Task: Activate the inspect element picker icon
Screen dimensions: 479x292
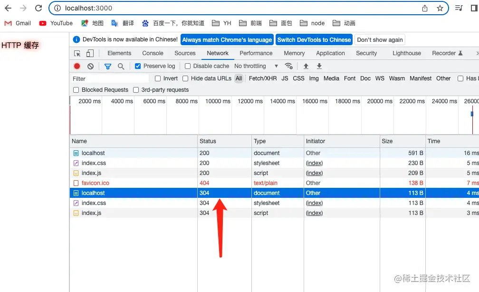Action: (x=77, y=54)
